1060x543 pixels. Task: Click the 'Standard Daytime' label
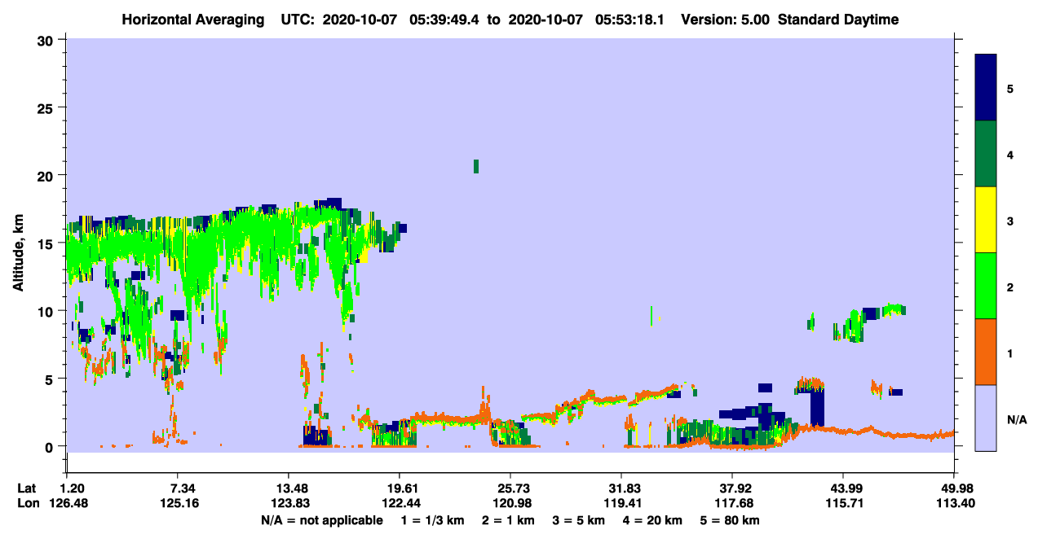coord(838,20)
